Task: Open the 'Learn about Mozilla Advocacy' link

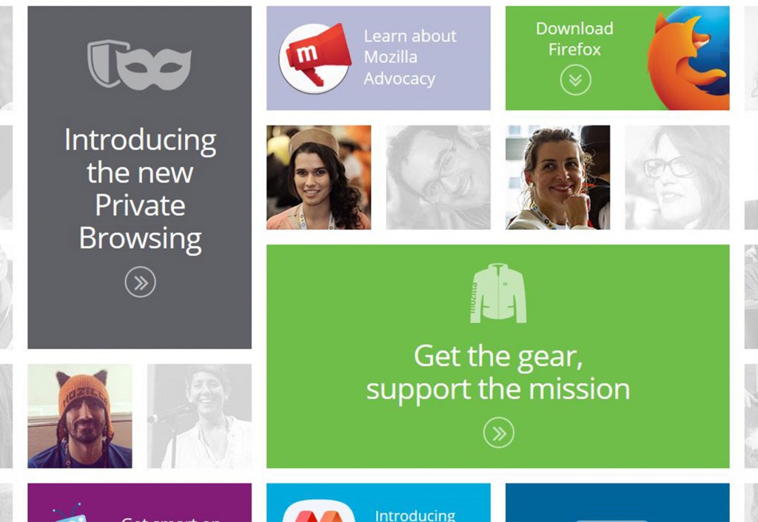Action: pos(410,57)
